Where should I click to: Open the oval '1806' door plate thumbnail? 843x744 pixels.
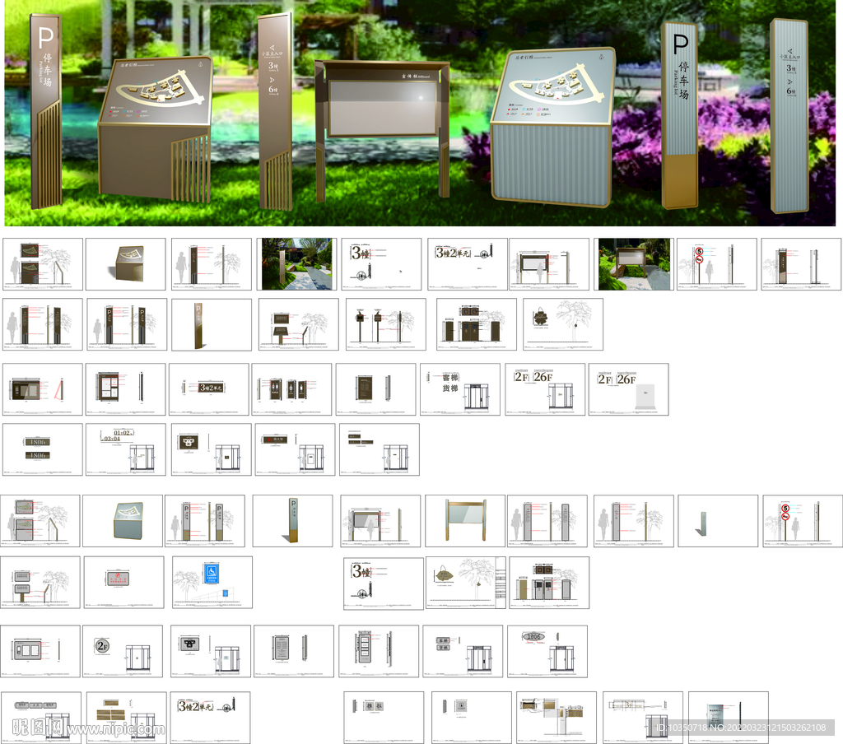pyautogui.click(x=547, y=651)
